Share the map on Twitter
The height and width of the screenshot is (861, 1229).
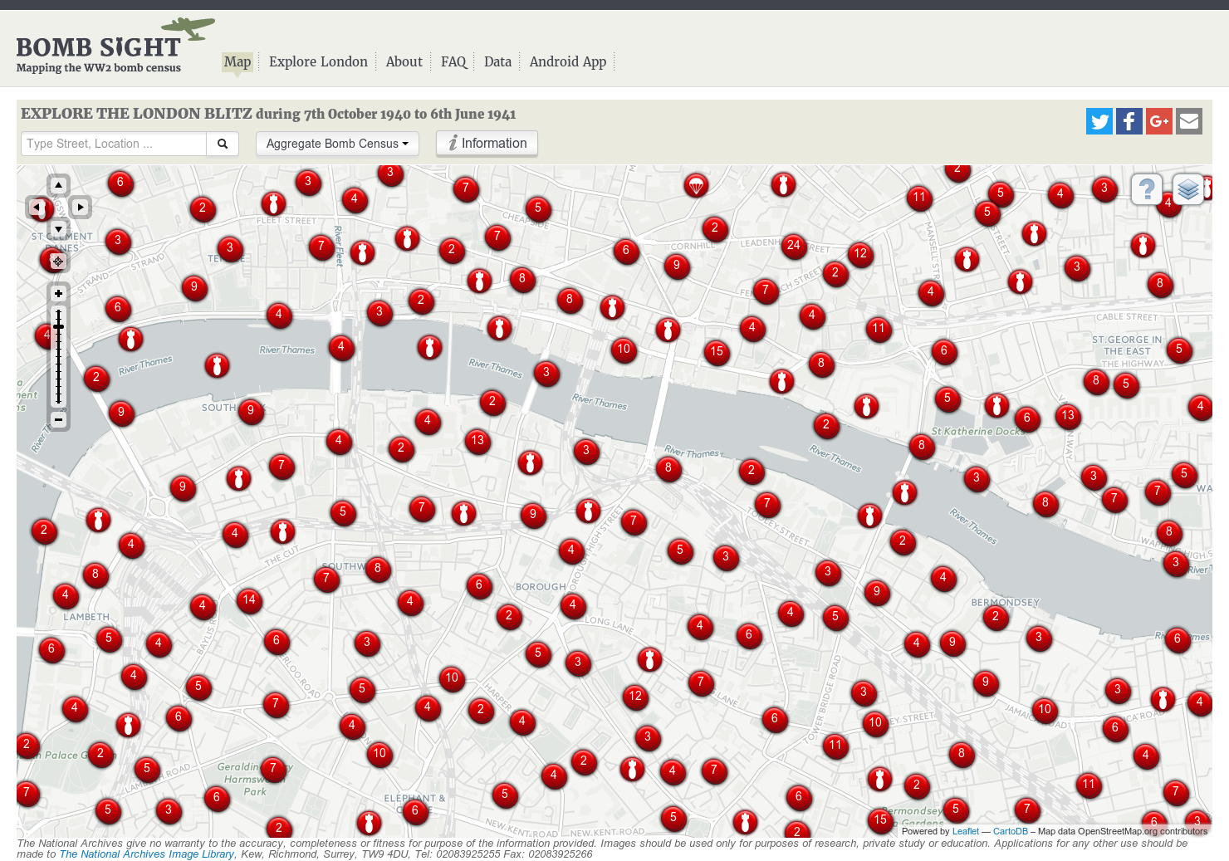[x=1099, y=121]
